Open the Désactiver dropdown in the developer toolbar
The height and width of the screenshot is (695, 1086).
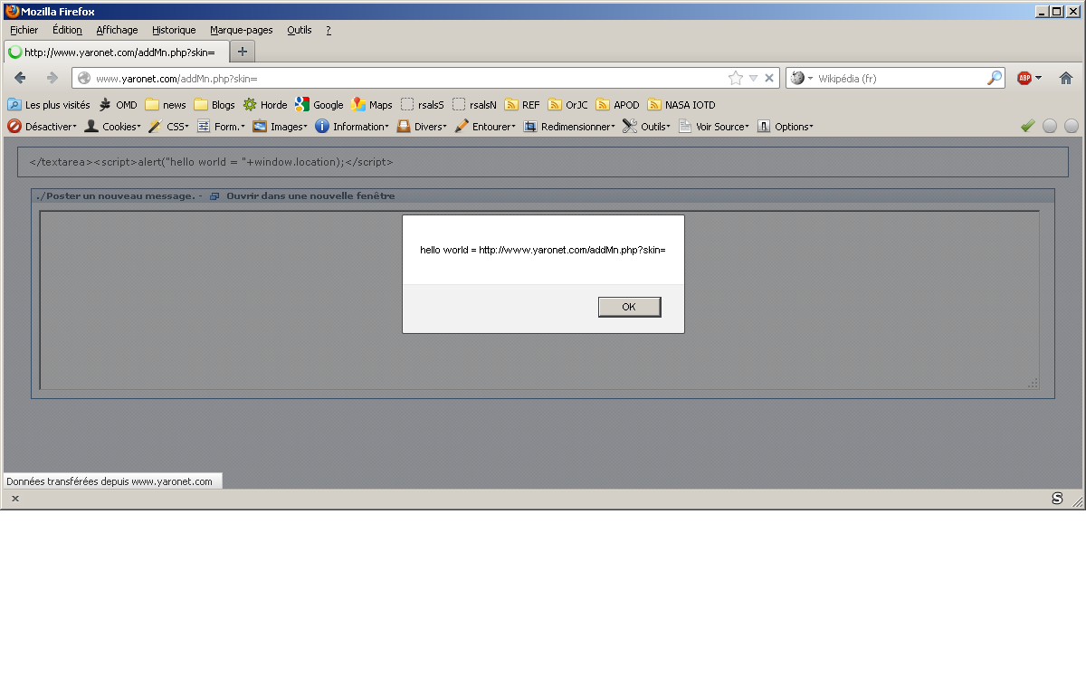tap(43, 127)
